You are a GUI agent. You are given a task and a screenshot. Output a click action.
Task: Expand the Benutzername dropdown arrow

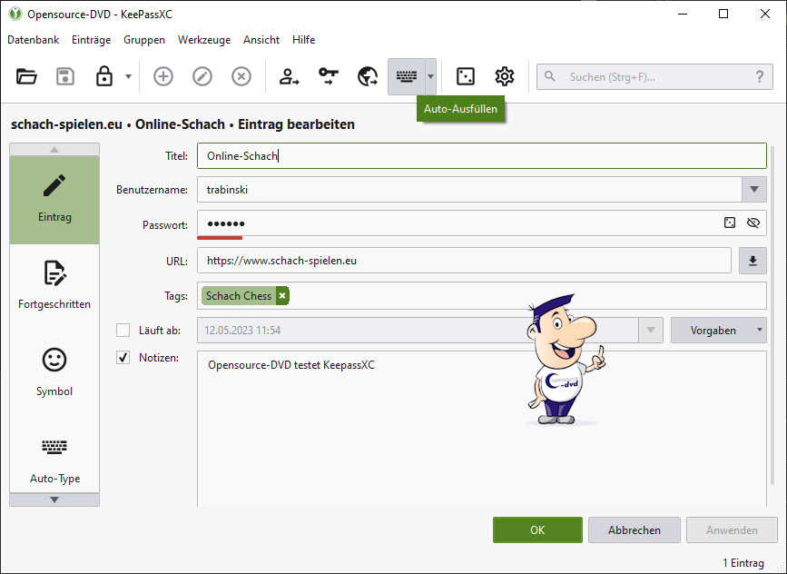753,190
